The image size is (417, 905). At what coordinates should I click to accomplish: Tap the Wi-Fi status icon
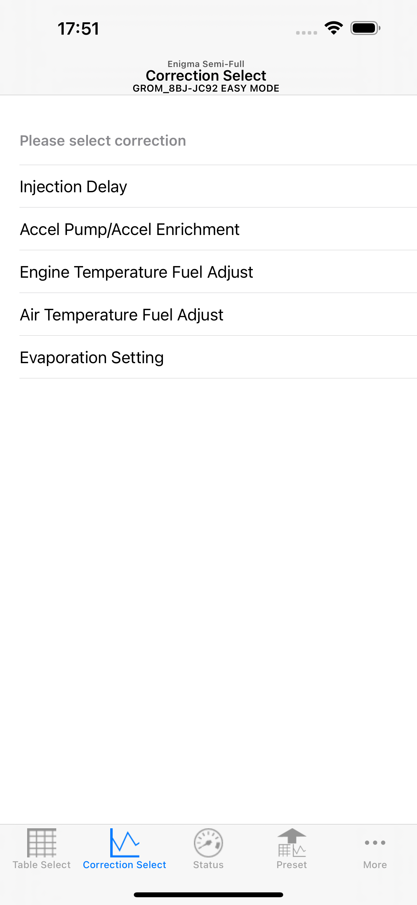[x=334, y=28]
